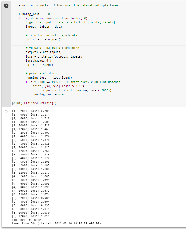Click the 'running_loss += loss.item()' line

click(49, 78)
